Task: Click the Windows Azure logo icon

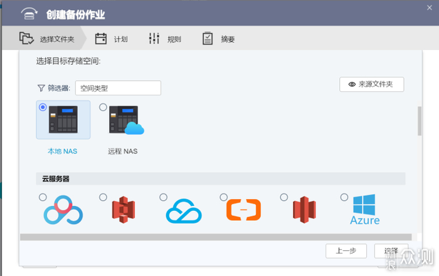Action: pos(364,210)
